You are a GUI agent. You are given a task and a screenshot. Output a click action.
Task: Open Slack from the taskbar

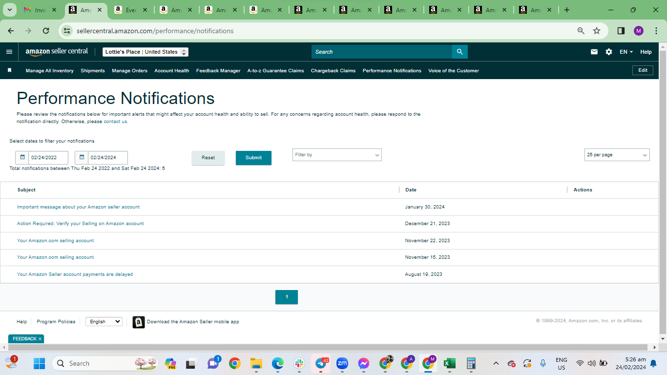(x=299, y=363)
